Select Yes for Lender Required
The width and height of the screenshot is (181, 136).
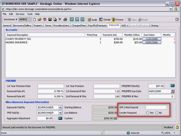(147, 113)
